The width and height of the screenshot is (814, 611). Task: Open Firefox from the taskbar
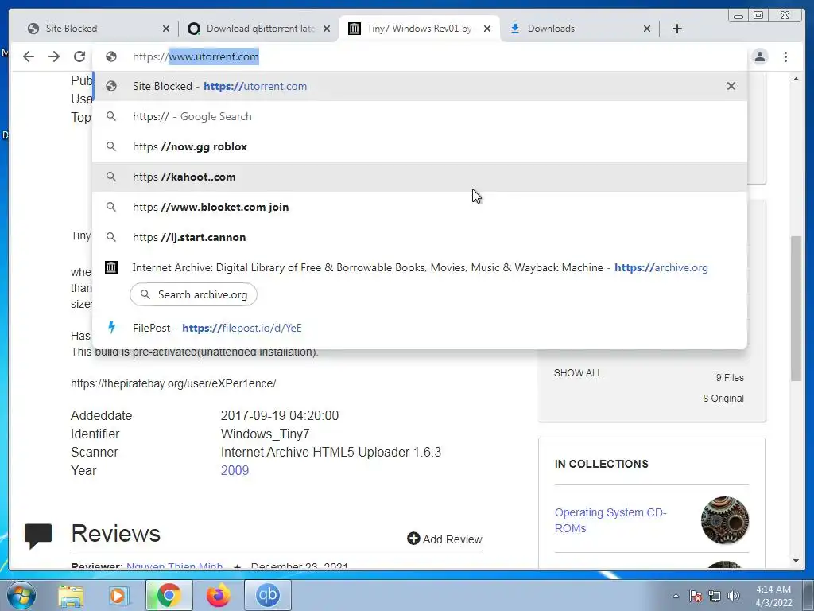[x=218, y=595]
